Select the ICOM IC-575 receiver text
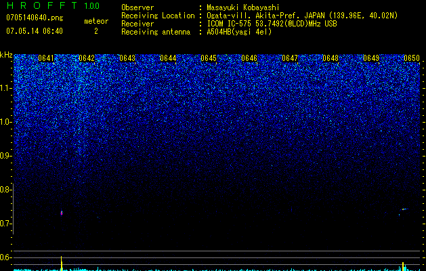Viewport: 426px width, 271px height. [x=272, y=24]
